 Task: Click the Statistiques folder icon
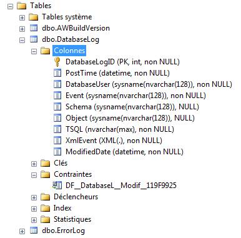click(45, 219)
